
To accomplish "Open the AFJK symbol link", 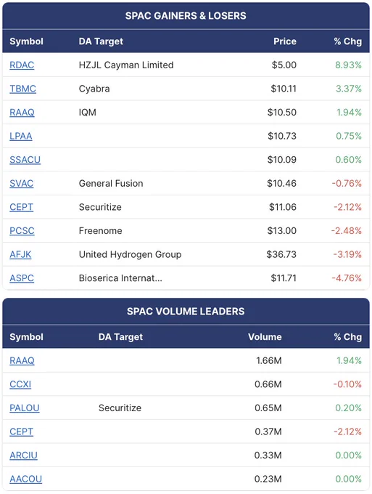I will click(20, 254).
